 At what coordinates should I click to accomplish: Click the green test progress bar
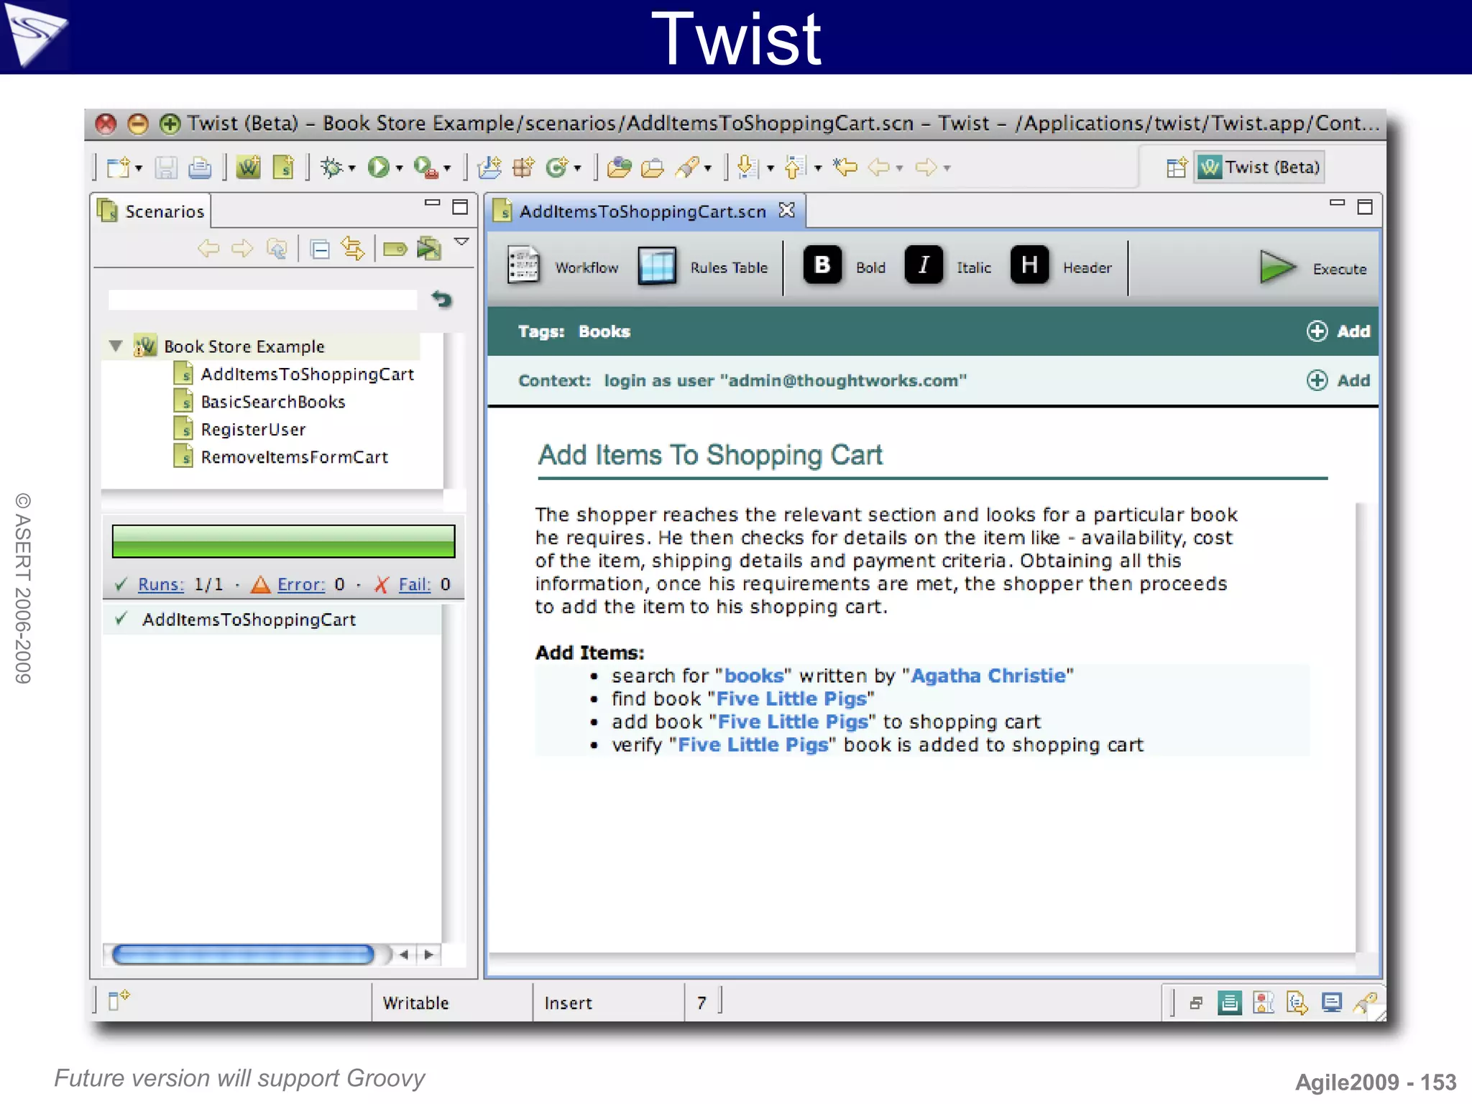[x=283, y=541]
